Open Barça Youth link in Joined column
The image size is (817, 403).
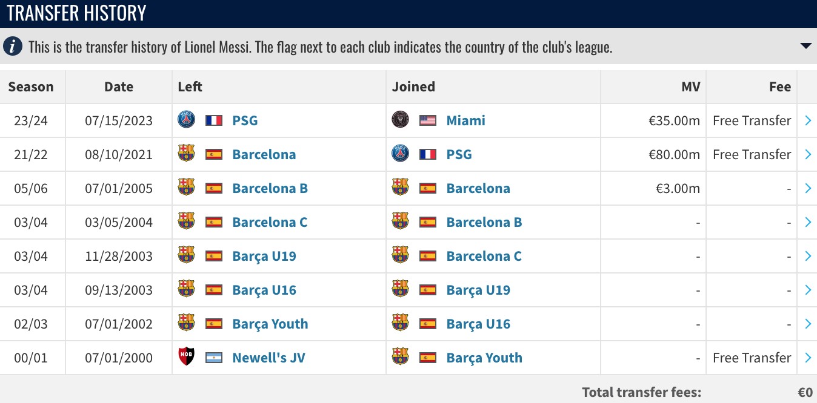(484, 358)
